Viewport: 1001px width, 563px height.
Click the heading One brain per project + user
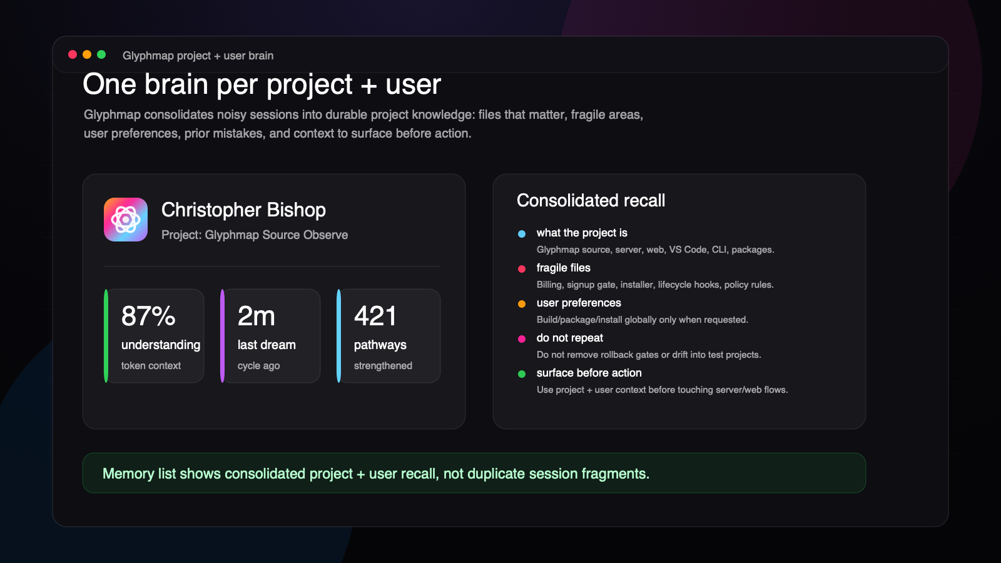[x=262, y=84]
